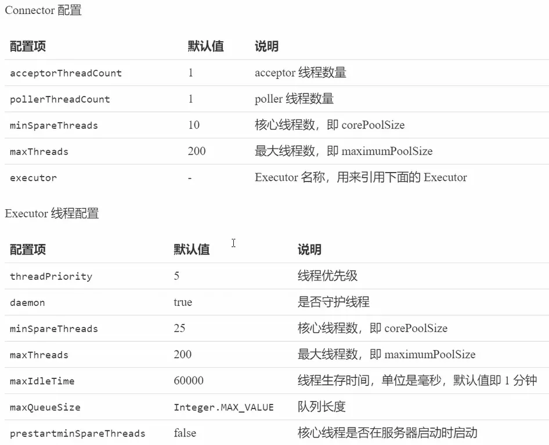549x445 pixels.
Task: Click 默认值 header in the Executor table
Action: (192, 249)
